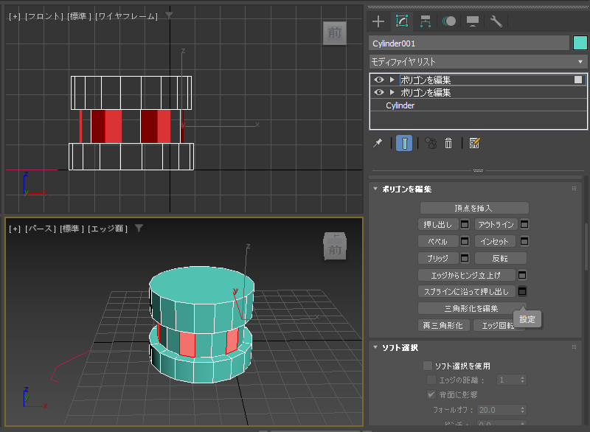
Task: Hide the top ポリゴンを編集 modifier with its eye
Action: 379,80
